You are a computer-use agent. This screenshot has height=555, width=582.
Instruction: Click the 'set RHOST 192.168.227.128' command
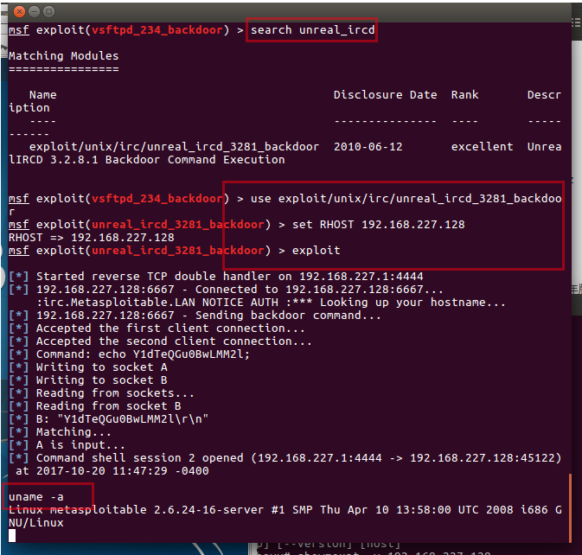point(378,225)
